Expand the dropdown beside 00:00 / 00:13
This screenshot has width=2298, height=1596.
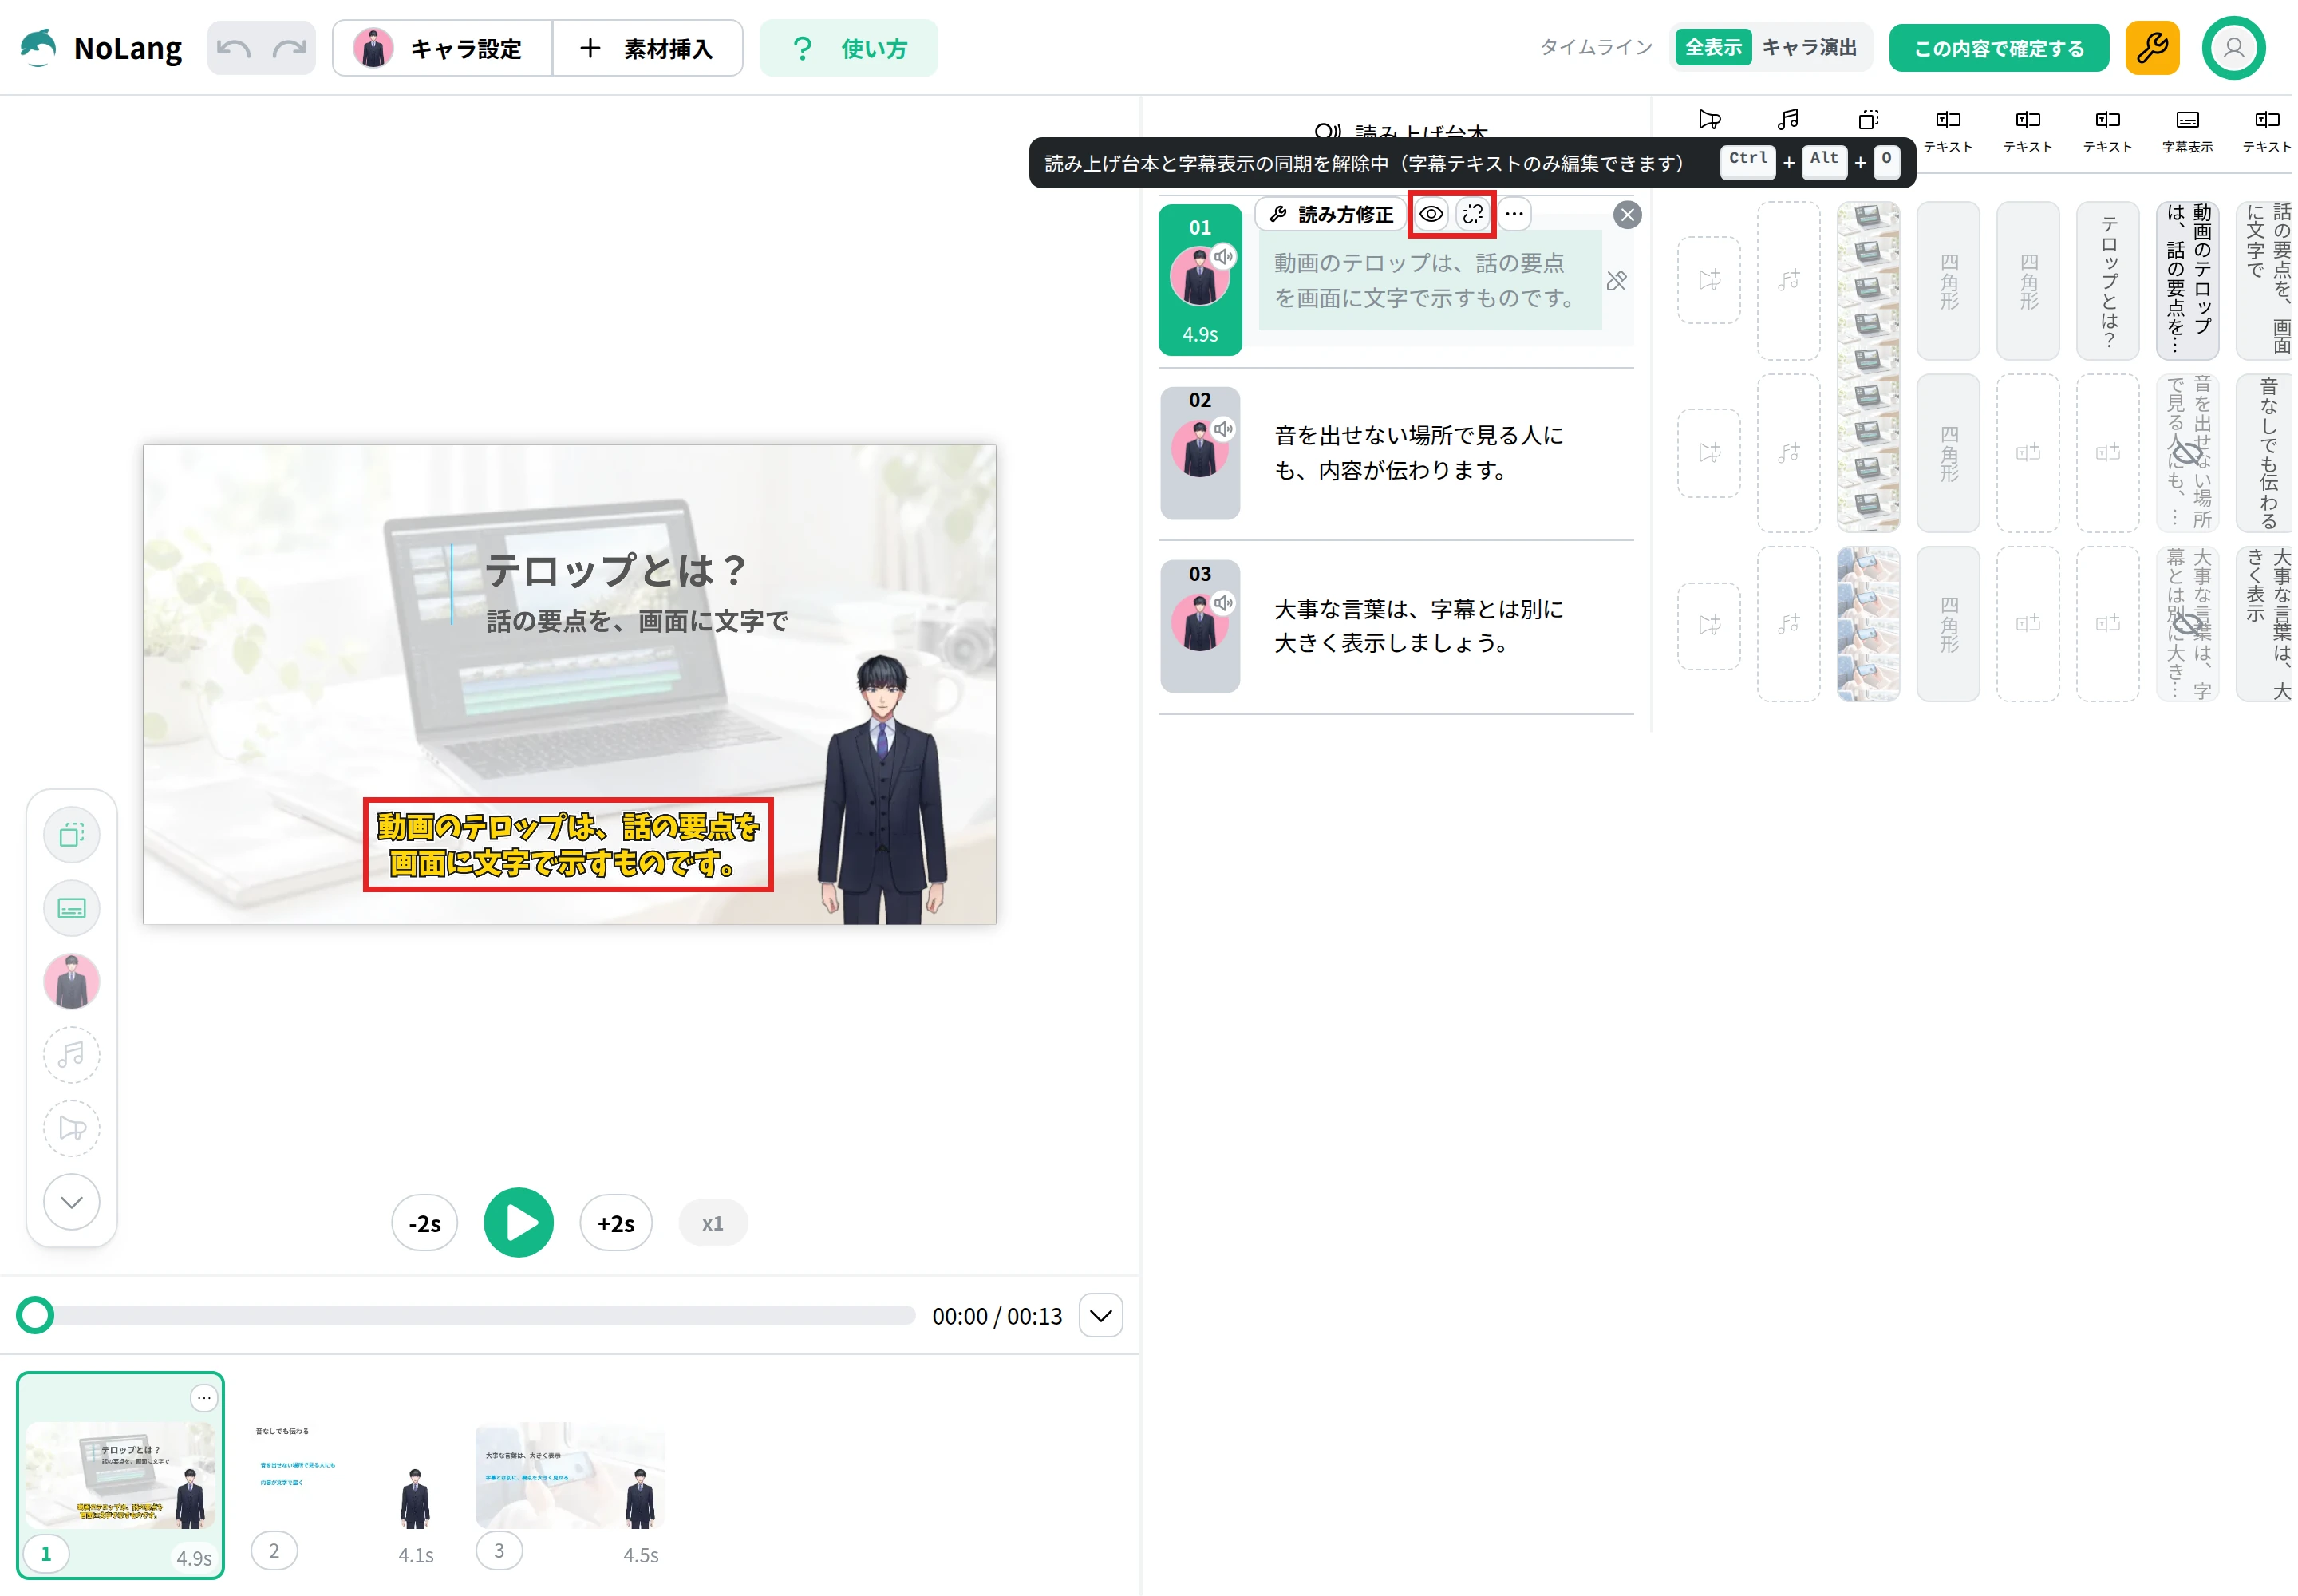1101,1316
